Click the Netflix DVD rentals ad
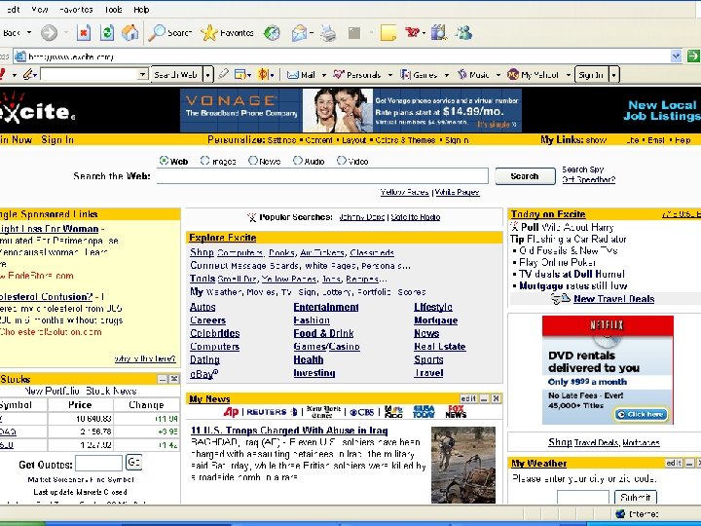701x526 pixels. (x=608, y=370)
